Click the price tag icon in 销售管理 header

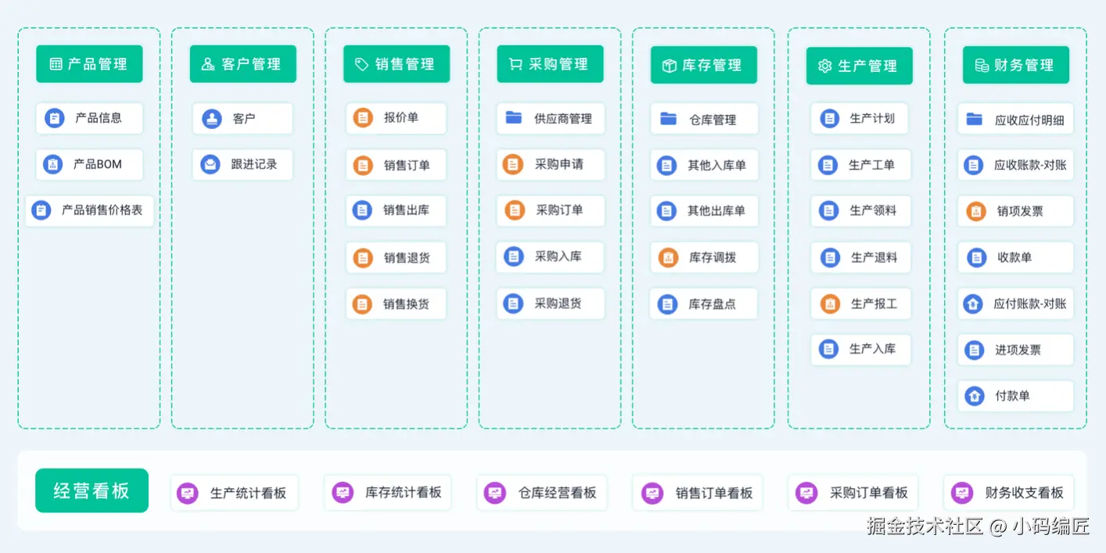[x=361, y=64]
